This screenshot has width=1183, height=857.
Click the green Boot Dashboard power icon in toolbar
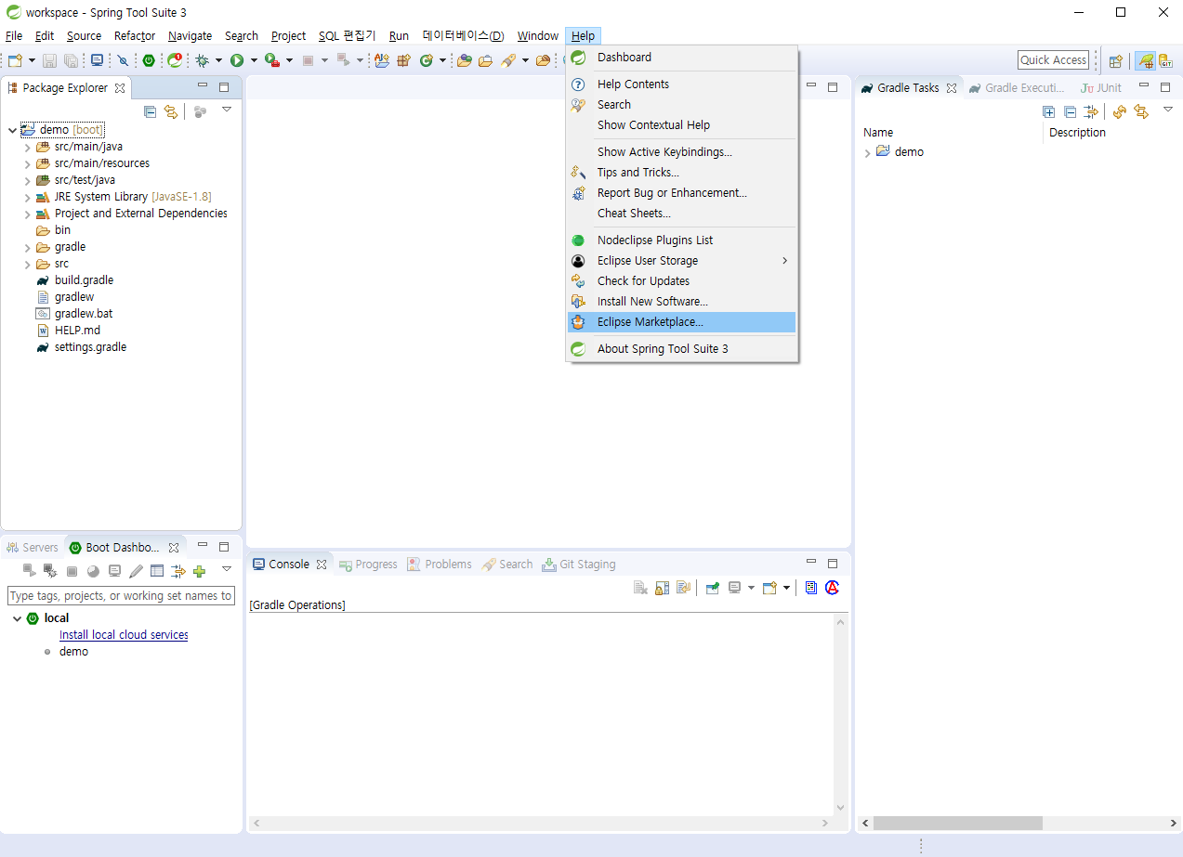[149, 60]
